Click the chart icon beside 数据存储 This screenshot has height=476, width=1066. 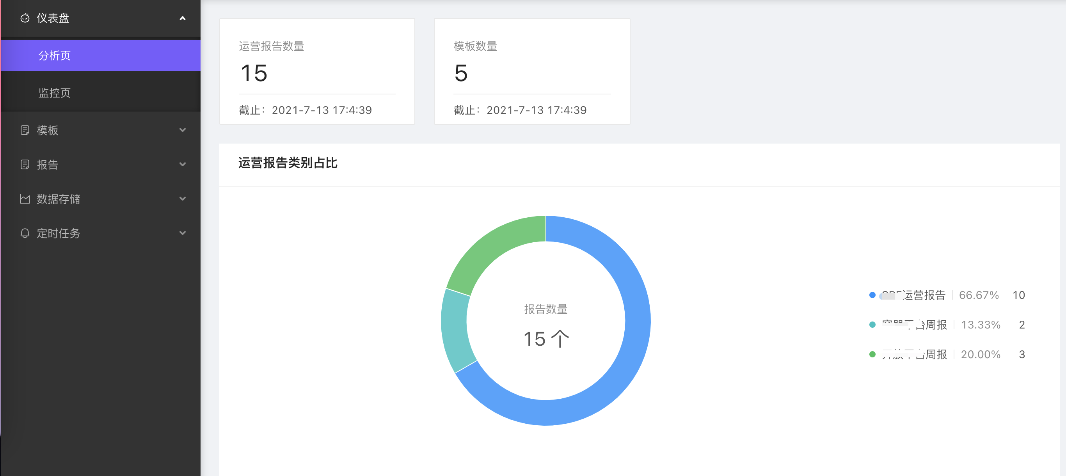pyautogui.click(x=25, y=199)
